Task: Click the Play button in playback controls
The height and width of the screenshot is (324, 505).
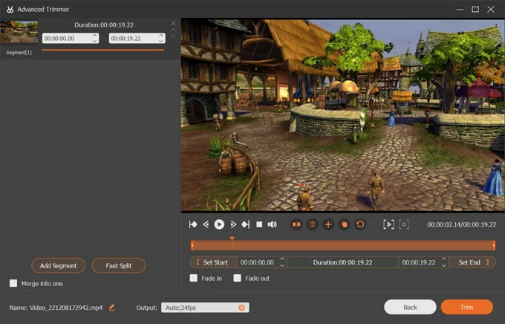Action: tap(219, 224)
